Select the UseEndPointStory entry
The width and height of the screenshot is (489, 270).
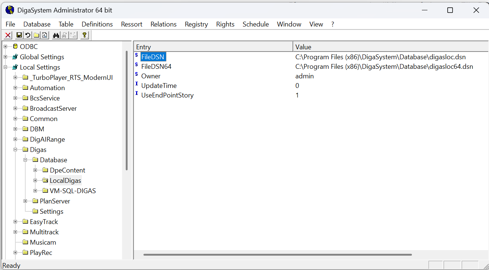coord(167,95)
